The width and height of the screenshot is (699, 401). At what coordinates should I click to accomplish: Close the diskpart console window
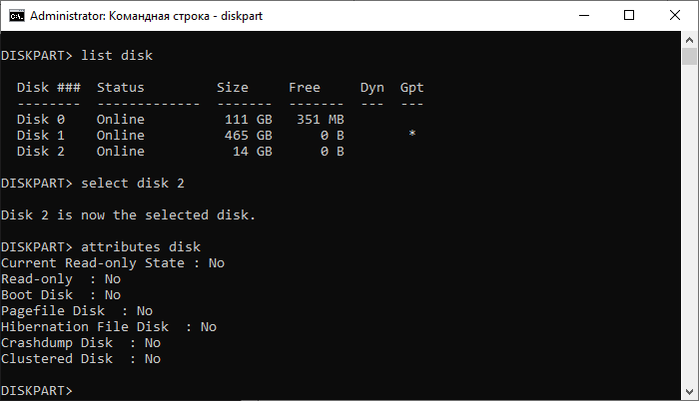(x=674, y=15)
